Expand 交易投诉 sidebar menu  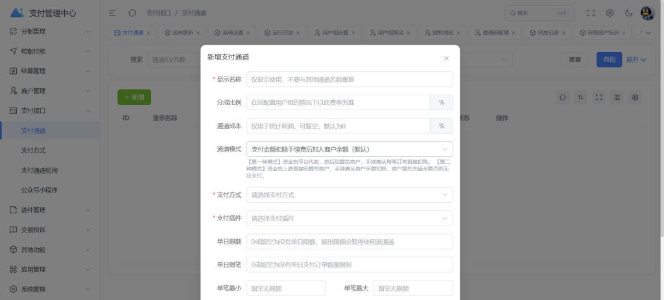50,230
